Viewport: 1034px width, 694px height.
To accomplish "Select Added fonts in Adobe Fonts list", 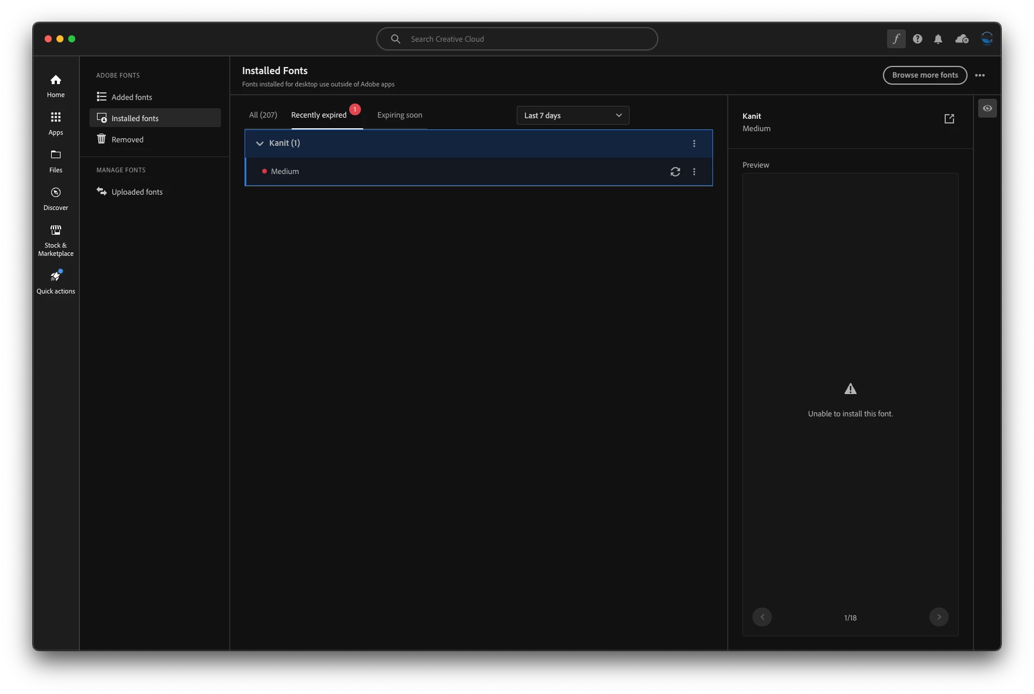I will point(155,97).
